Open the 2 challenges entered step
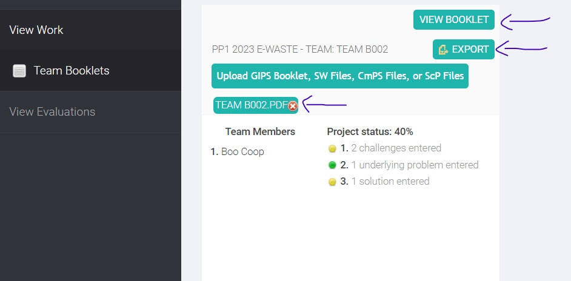The width and height of the screenshot is (571, 281). [396, 148]
